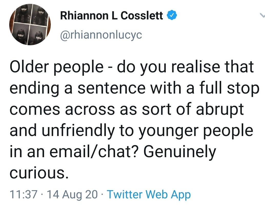265x205 pixels.
Task: Click the words 'Older people' in tweet
Action: (57, 67)
